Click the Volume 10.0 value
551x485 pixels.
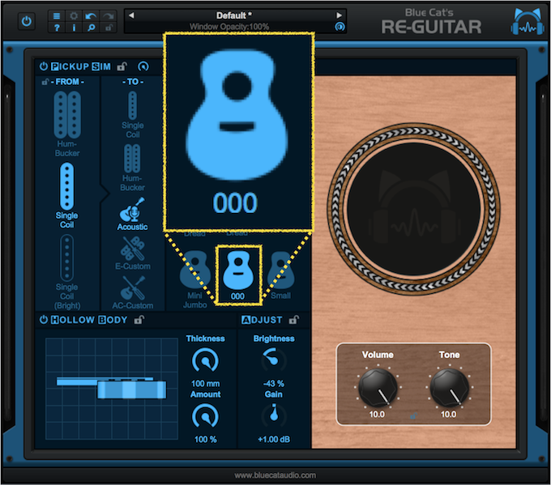(377, 415)
